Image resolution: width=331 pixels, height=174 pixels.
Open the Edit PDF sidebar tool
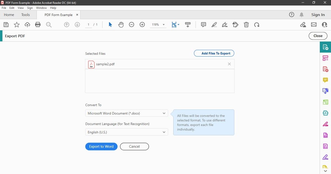325,58
